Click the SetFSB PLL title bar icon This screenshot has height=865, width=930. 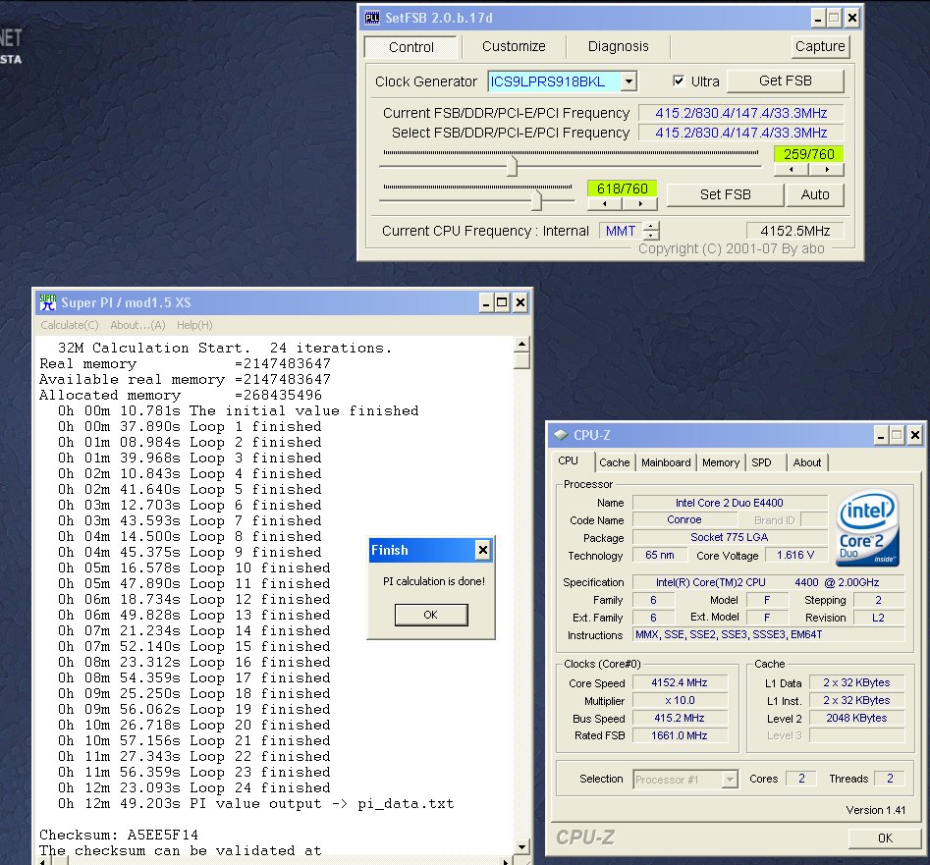click(372, 18)
